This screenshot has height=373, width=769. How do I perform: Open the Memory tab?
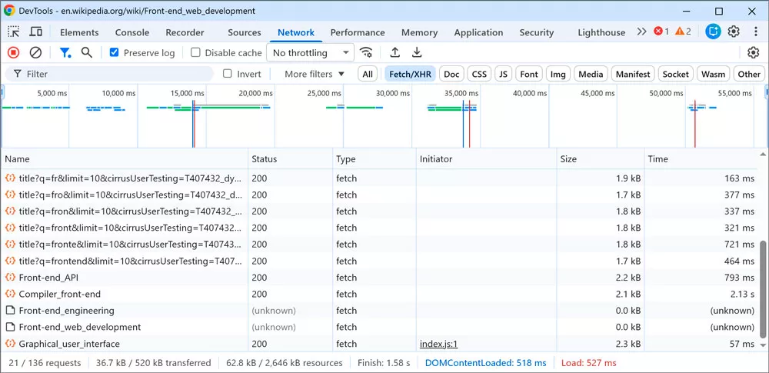coord(419,32)
